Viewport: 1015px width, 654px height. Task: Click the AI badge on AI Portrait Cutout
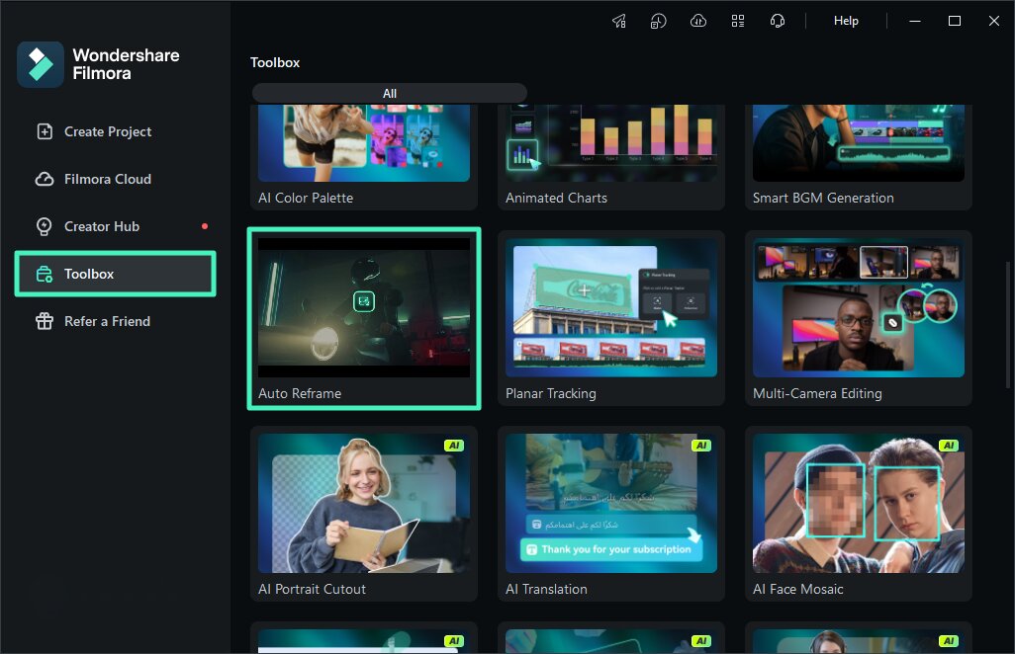(x=454, y=446)
